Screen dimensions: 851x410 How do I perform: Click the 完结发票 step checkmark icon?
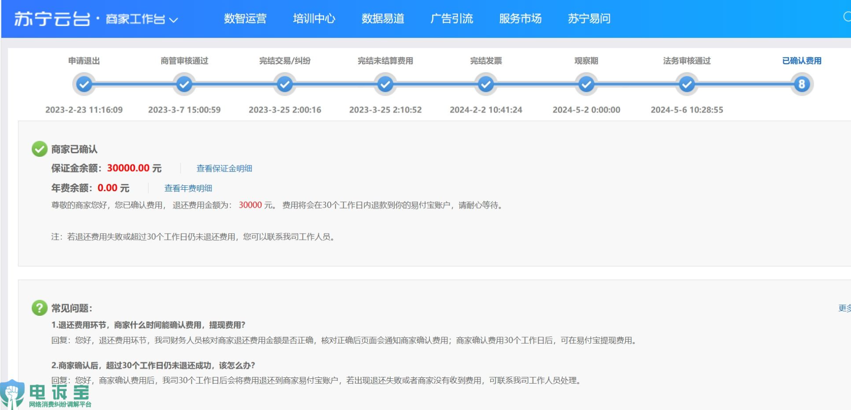click(486, 84)
